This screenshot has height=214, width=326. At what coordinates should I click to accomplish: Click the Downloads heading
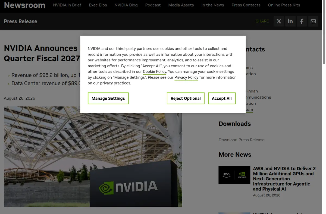click(x=235, y=124)
